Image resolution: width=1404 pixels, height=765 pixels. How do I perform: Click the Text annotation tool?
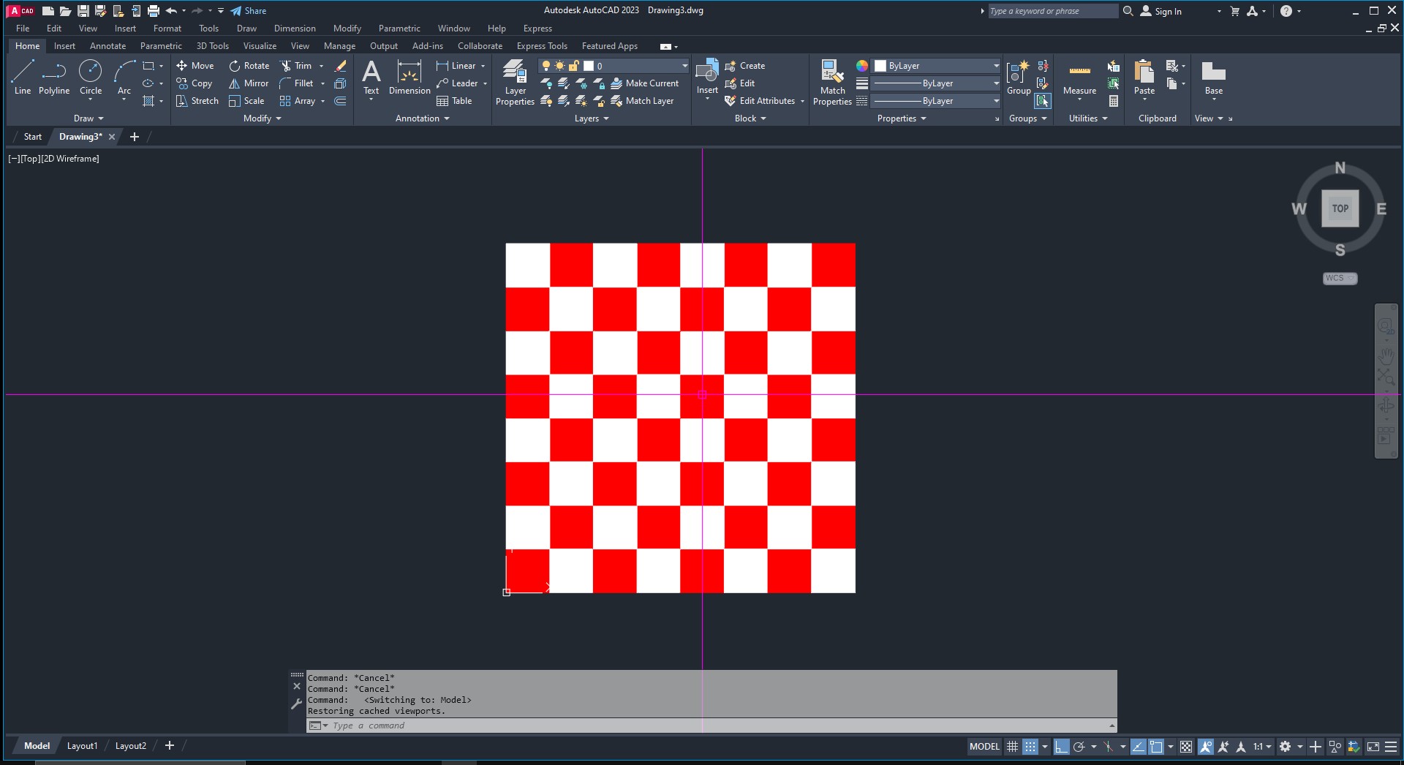tap(371, 77)
